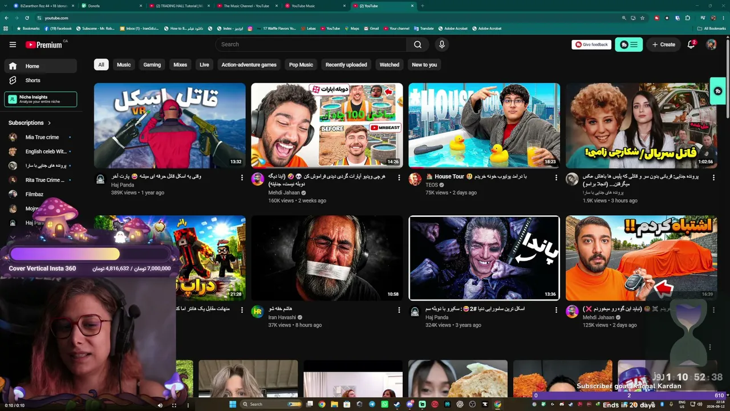Click the Shorts icon in the sidebar
The height and width of the screenshot is (411, 730).
tap(13, 80)
